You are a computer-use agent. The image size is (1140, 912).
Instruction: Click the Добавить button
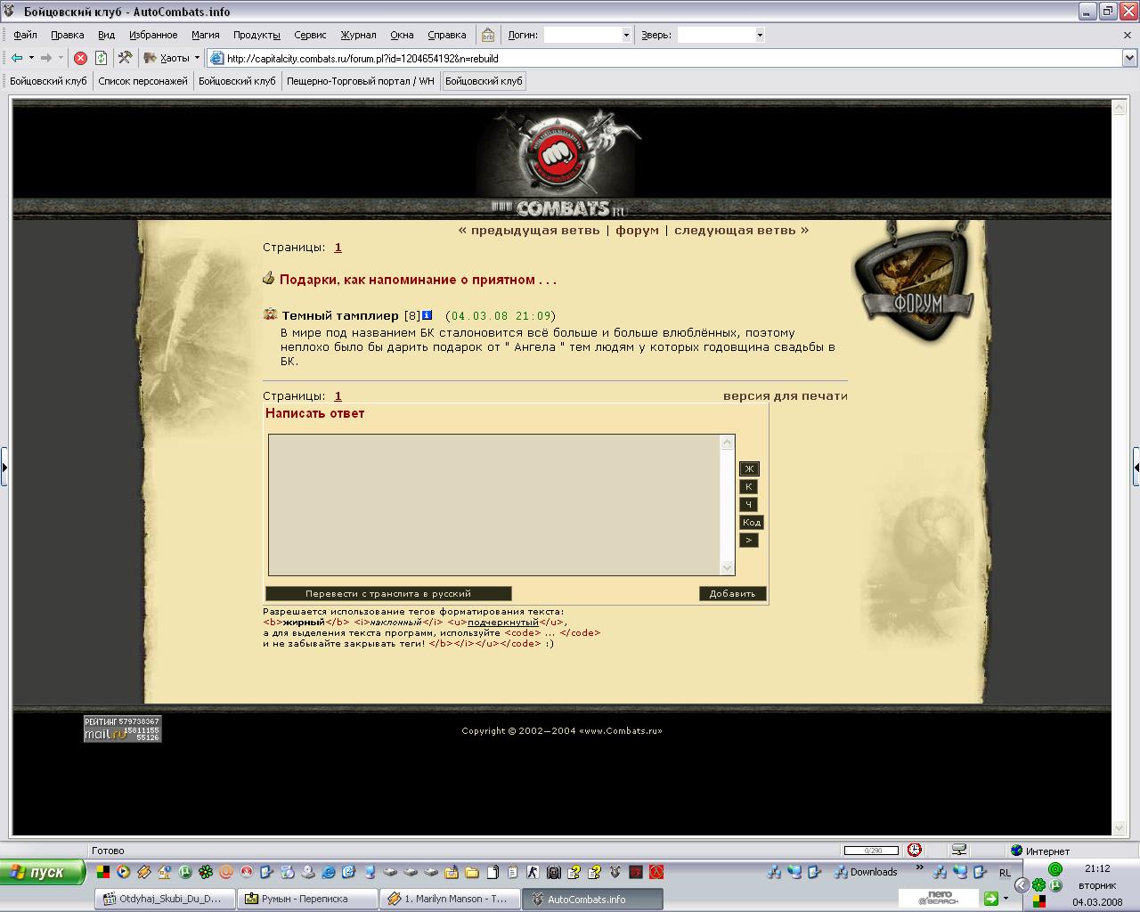pos(732,593)
